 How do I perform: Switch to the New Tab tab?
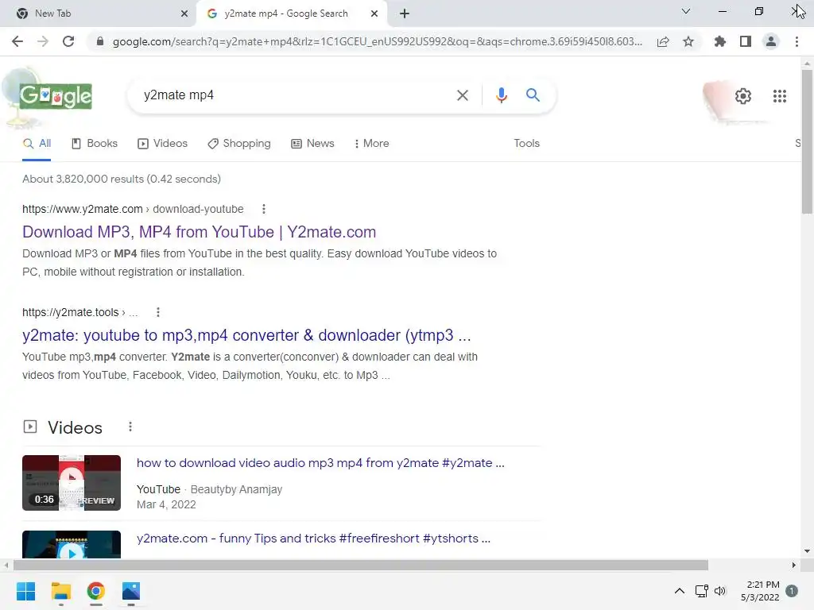(99, 14)
